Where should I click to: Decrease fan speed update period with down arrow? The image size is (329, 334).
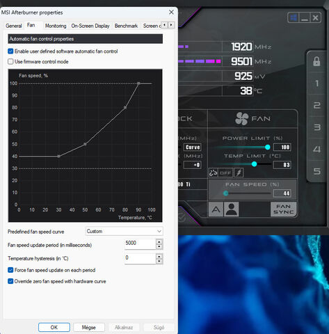(x=159, y=247)
